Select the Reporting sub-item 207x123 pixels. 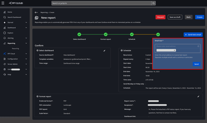[x=15, y=49]
